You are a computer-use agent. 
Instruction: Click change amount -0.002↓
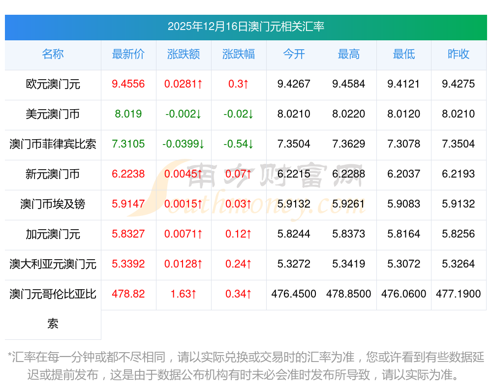[x=184, y=114]
